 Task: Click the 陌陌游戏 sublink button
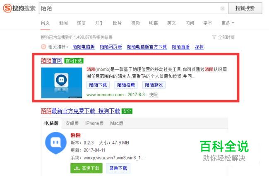154,85
